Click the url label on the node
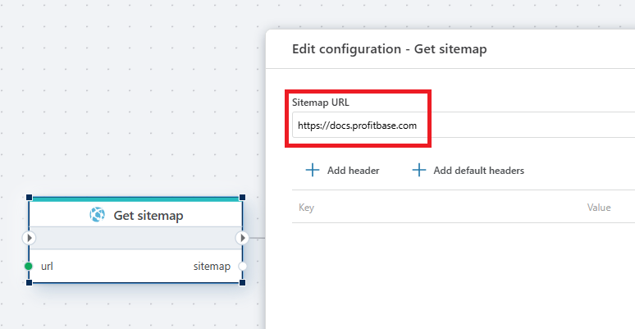This screenshot has height=329, width=635. [x=47, y=266]
